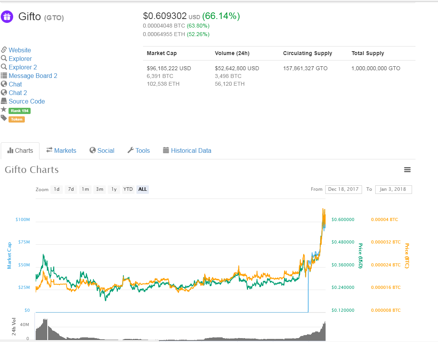438x342 pixels.
Task: Click the calendar icon on Historical Data tab
Action: tap(166, 150)
